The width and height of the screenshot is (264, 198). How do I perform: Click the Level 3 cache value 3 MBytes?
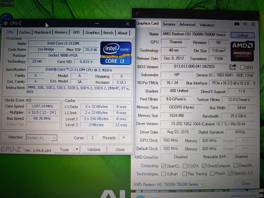(96, 125)
